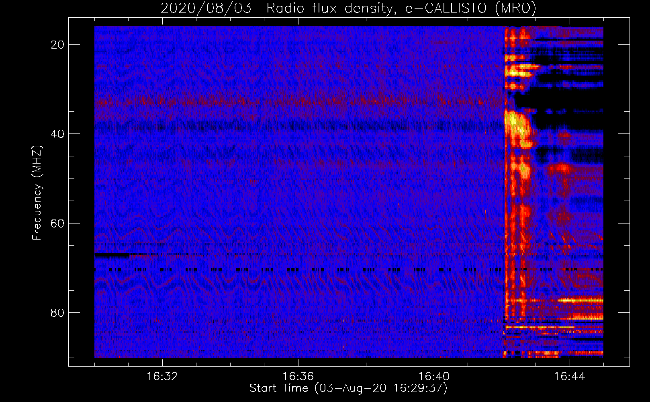
Task: Click the 80 MHz y-axis tick label
Action: (x=58, y=312)
